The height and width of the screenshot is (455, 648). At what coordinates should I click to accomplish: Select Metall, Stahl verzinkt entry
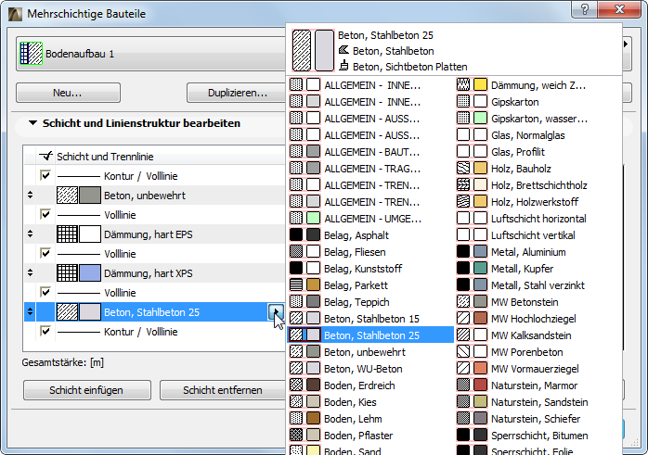[538, 285]
